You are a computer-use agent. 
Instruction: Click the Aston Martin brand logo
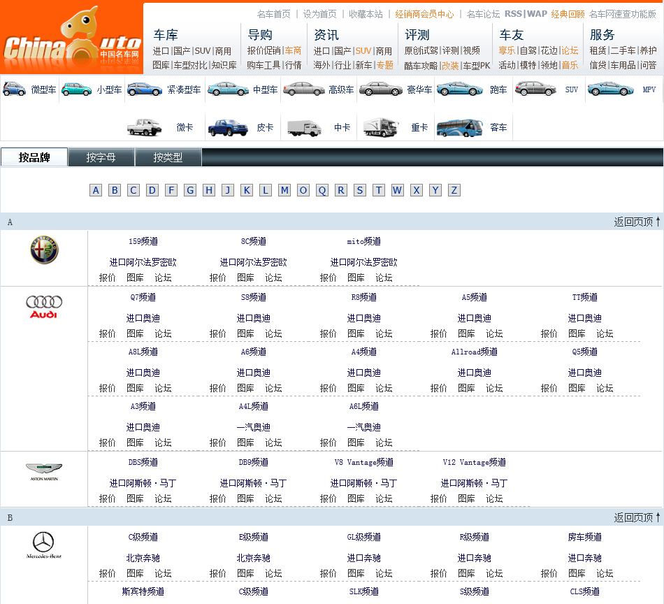pos(44,472)
